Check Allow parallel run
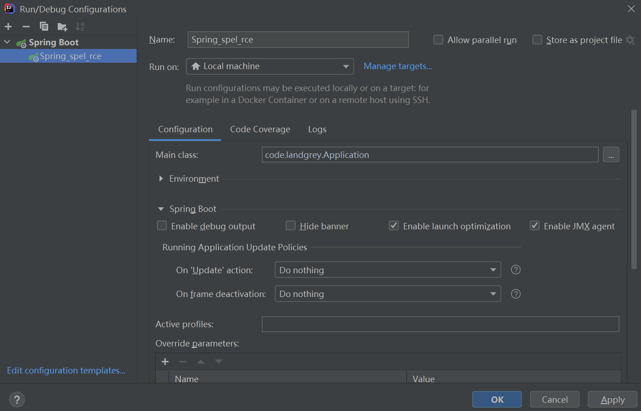The image size is (641, 411). point(438,40)
